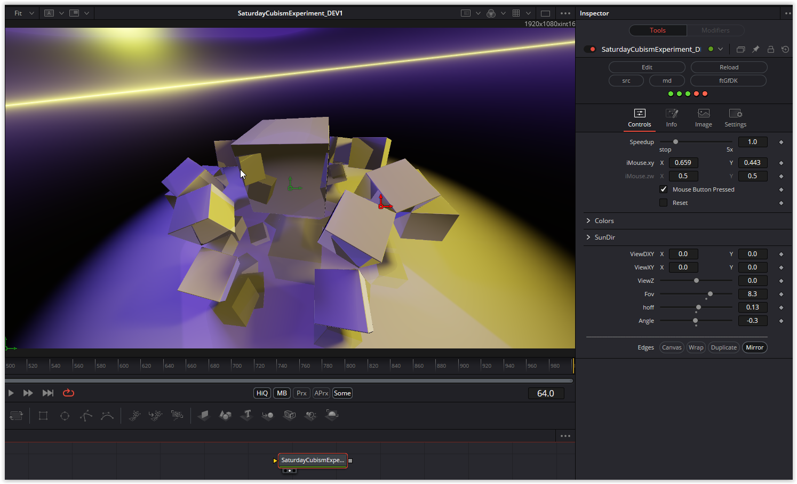Pin the node in Inspector

pyautogui.click(x=755, y=49)
